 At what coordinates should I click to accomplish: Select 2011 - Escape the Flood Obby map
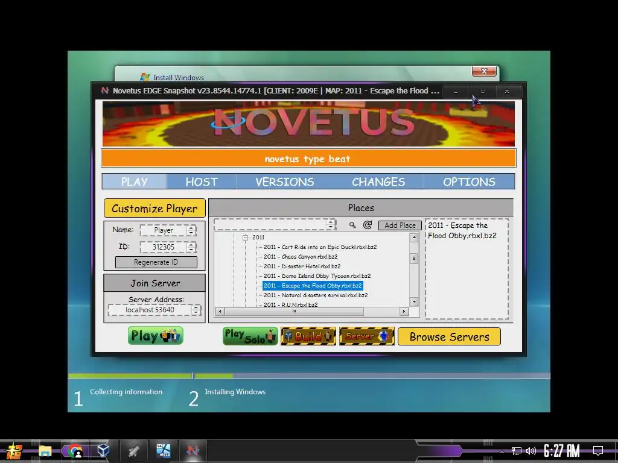pos(313,285)
